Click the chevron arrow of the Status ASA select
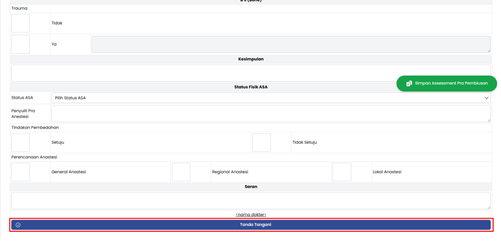This screenshot has width=501, height=242. pyautogui.click(x=486, y=98)
